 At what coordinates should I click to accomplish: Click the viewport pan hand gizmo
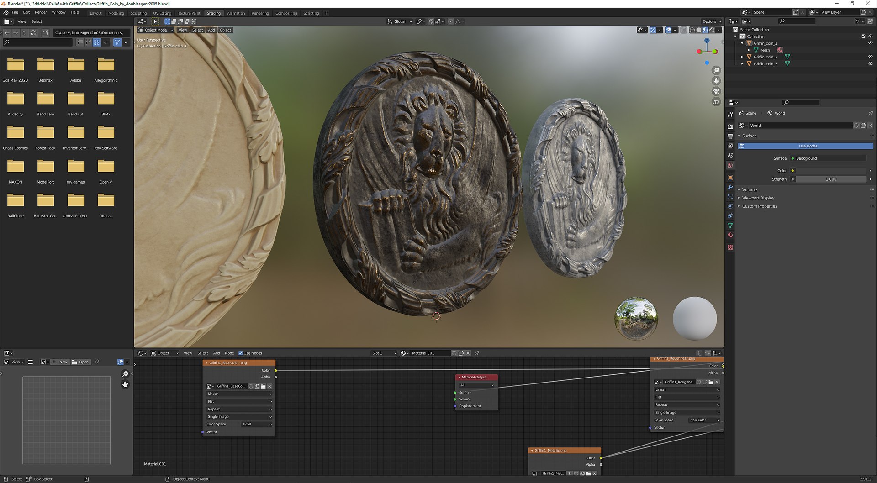pos(716,81)
